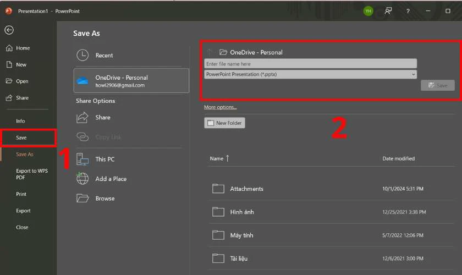462x275 pixels.
Task: Click the Share icon under Share Options
Action: tap(82, 117)
